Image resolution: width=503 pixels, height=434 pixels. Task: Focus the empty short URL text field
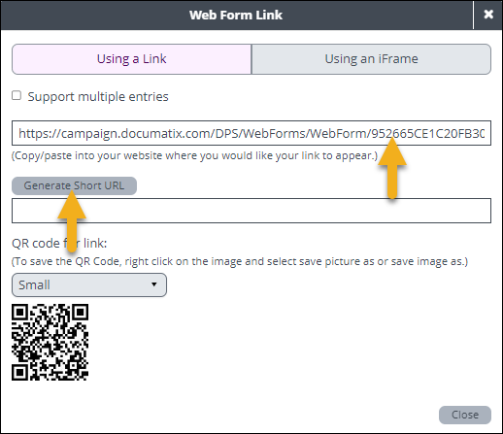point(251,211)
